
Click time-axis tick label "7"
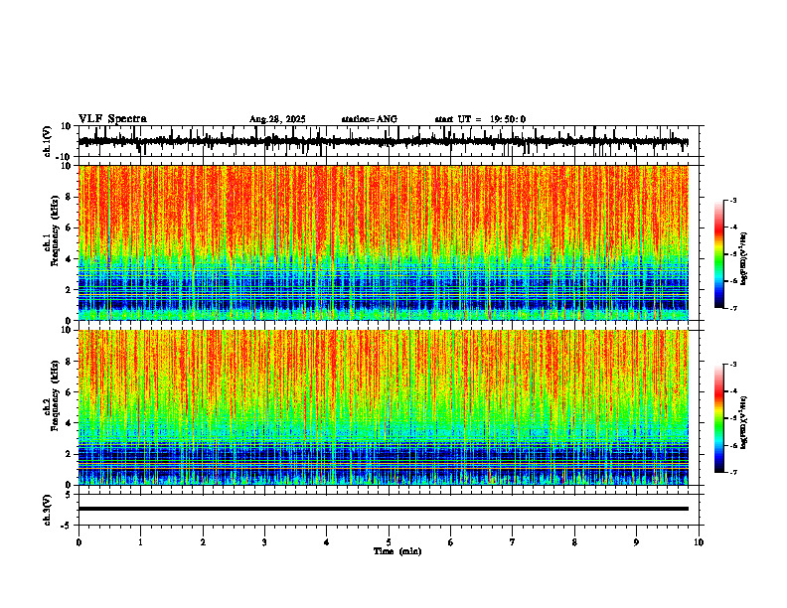[513, 542]
